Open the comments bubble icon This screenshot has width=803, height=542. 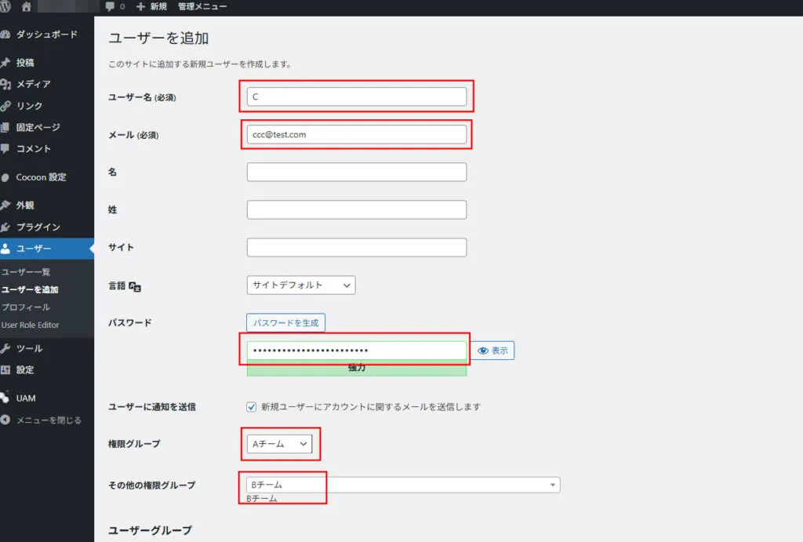coord(111,6)
